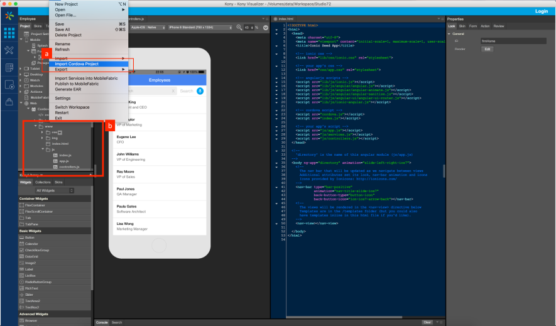Viewport: 556px width, 326px height.
Task: Select John Williams row in phone preview
Action: pyautogui.click(x=160, y=156)
